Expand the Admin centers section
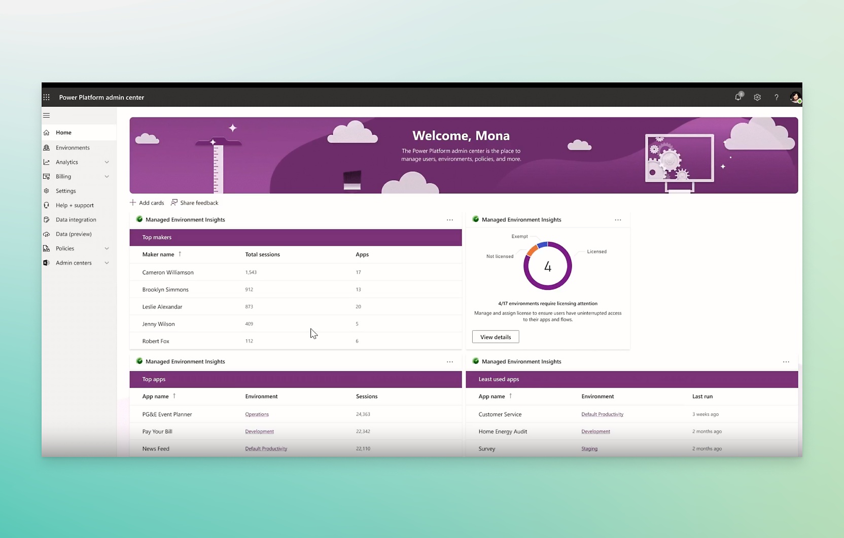The width and height of the screenshot is (844, 538). 107,262
